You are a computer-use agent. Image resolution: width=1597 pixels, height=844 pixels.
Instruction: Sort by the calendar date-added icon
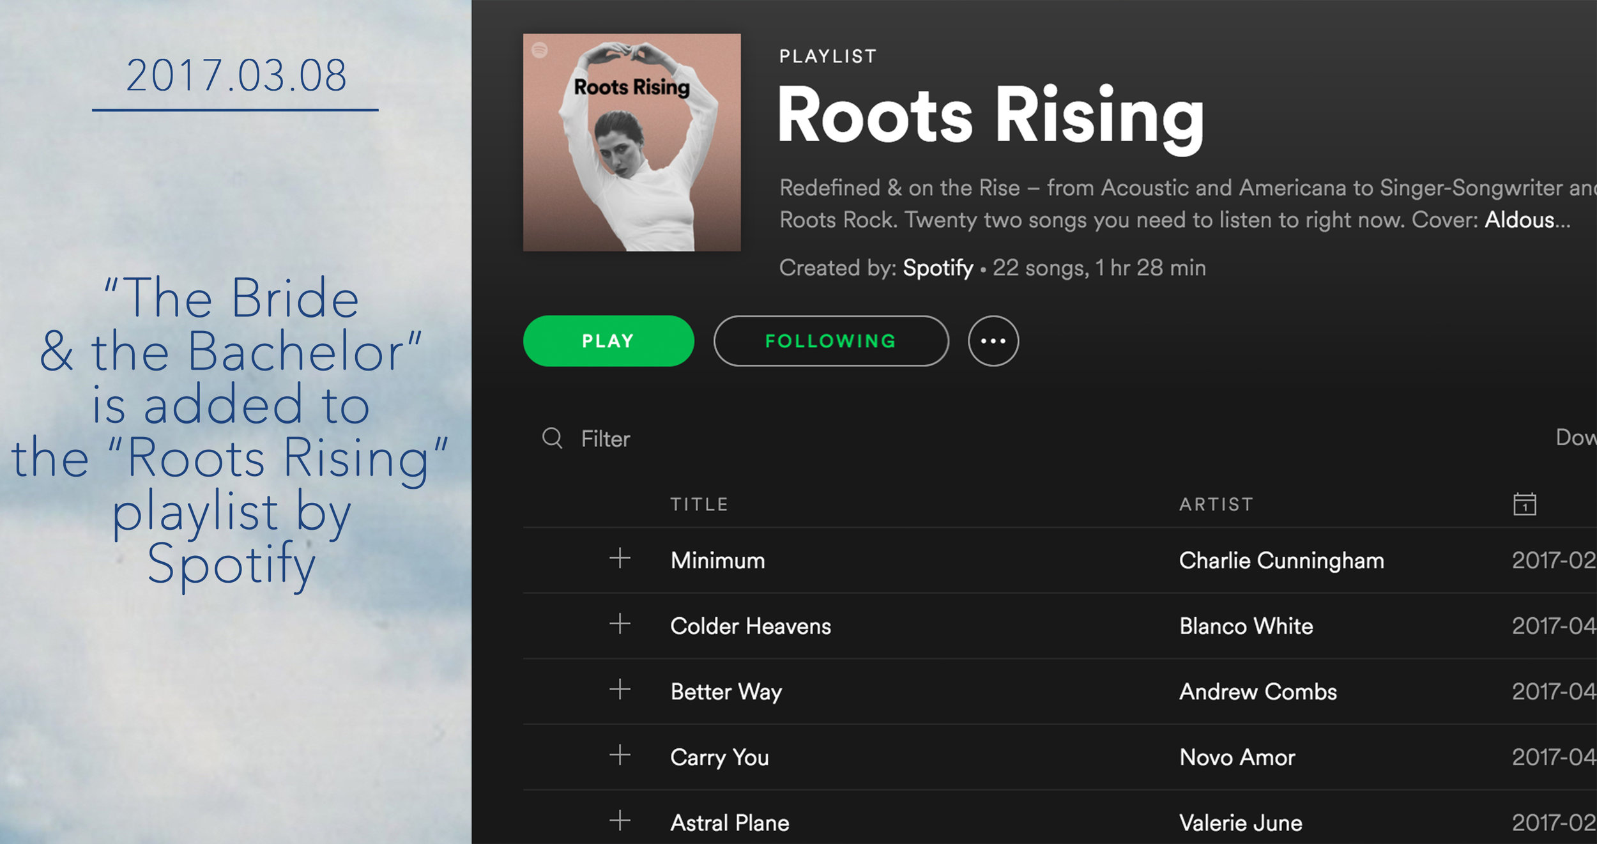tap(1524, 503)
